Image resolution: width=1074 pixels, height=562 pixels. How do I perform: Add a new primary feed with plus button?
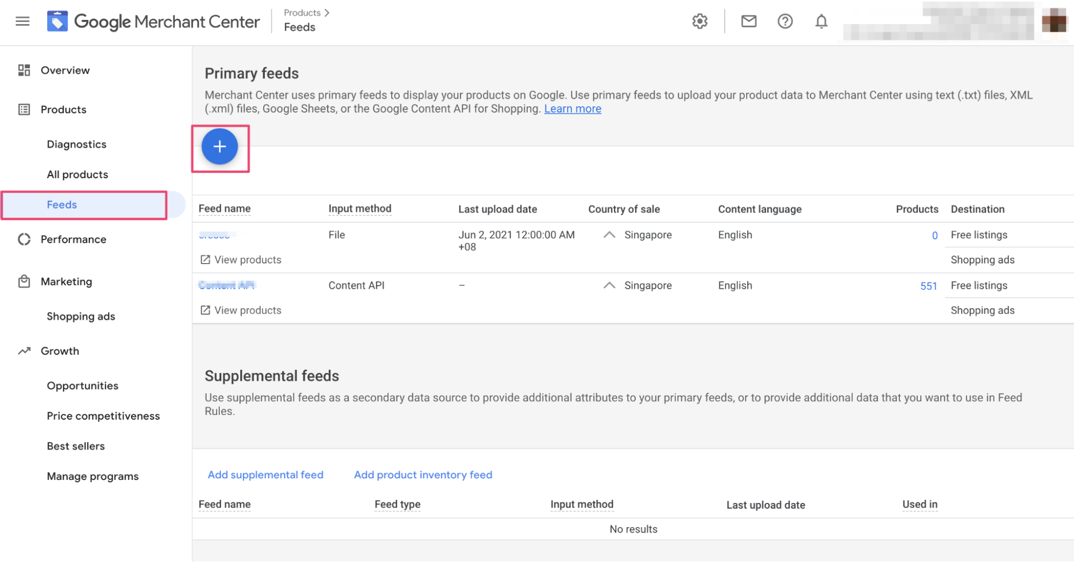[x=220, y=147]
